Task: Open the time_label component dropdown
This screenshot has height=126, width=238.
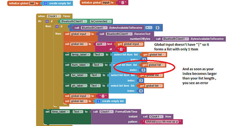Action: (61, 112)
